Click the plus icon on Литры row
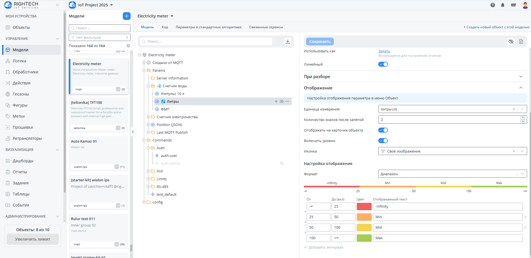 [276, 101]
